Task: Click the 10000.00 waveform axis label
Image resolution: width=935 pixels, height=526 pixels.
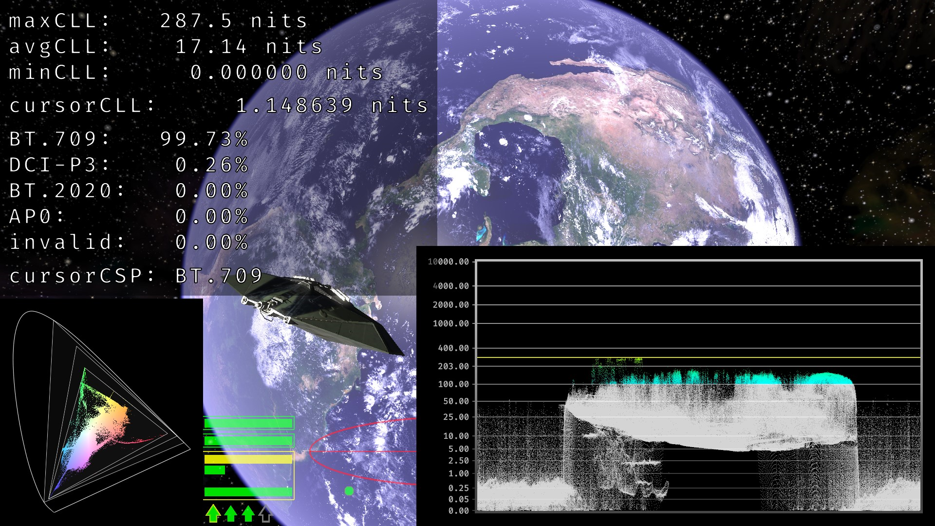Action: pyautogui.click(x=449, y=262)
